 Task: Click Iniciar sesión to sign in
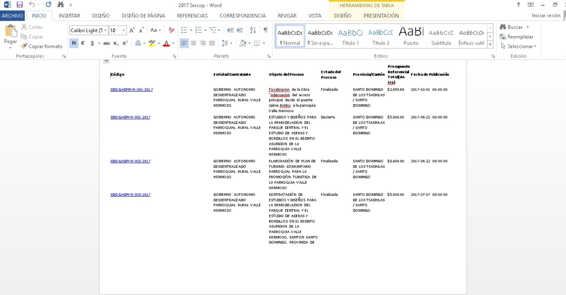tap(546, 16)
